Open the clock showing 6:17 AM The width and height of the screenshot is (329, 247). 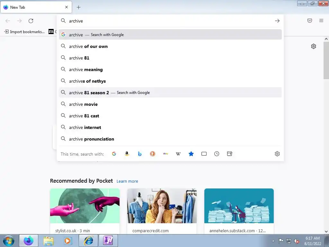(313, 241)
